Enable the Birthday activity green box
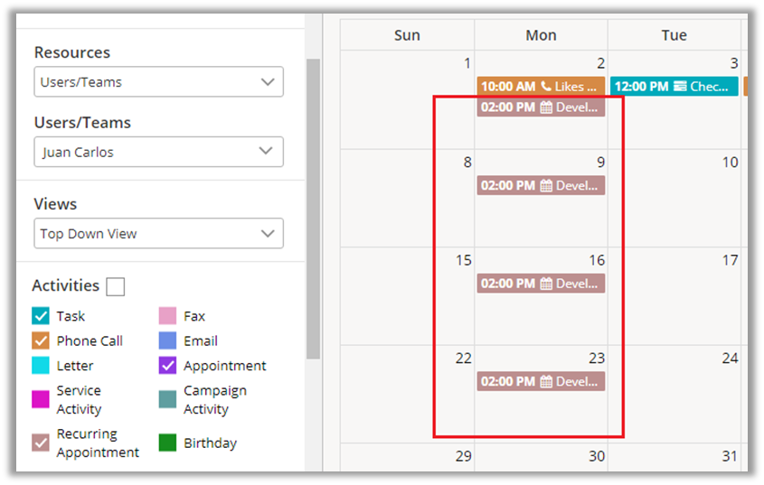764x485 pixels. (x=167, y=443)
